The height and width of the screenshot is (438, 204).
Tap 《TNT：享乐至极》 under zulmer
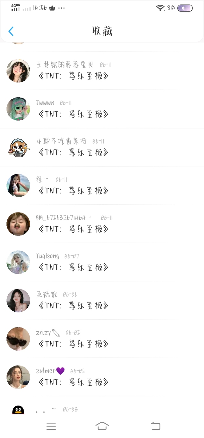pos(73,382)
